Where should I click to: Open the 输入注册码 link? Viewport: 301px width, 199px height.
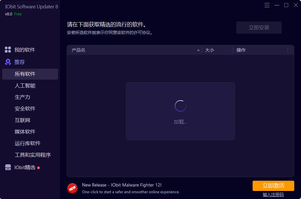[x=273, y=195]
